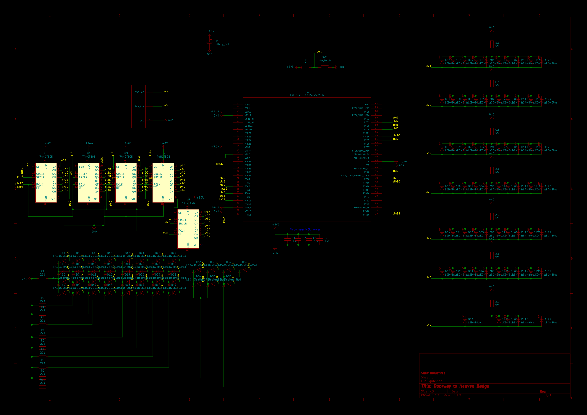Click the U2 74HCT595 shift register body

89,183
